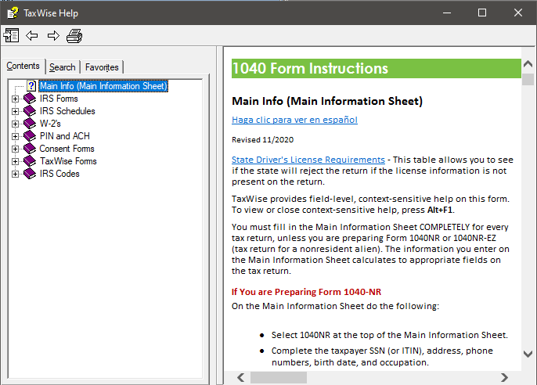537x385 pixels.
Task: Expand the PIN and ACH tree node
Action: (16, 136)
